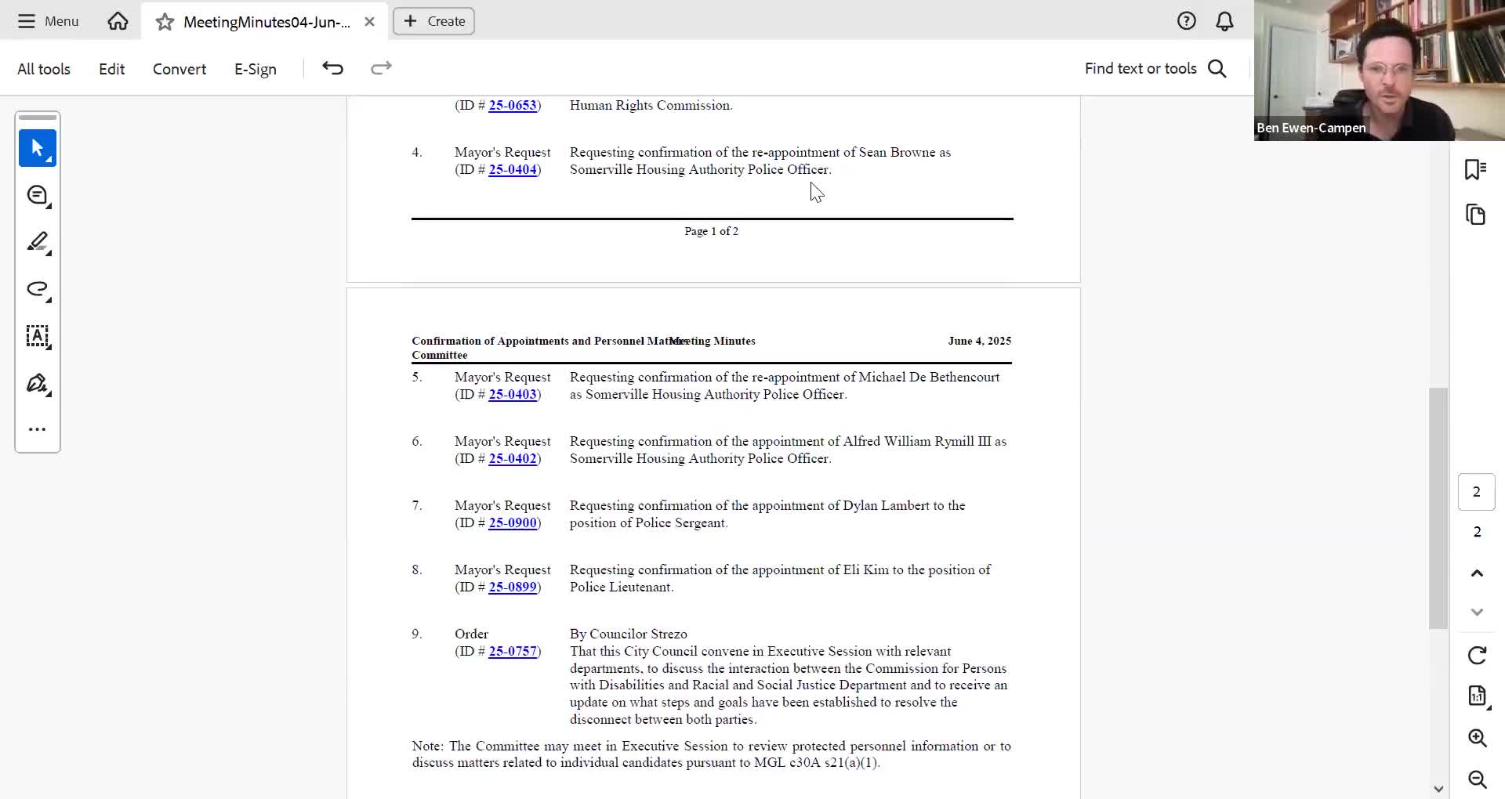
Task: Open link ID 25-0900
Action: [x=513, y=522]
